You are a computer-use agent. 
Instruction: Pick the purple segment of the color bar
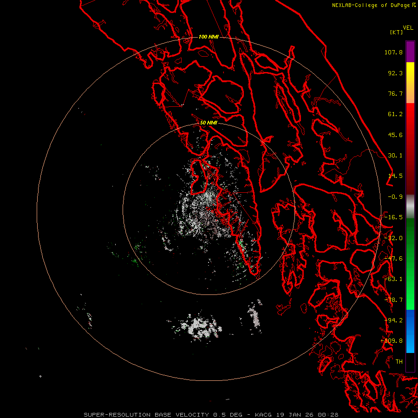tap(410, 52)
